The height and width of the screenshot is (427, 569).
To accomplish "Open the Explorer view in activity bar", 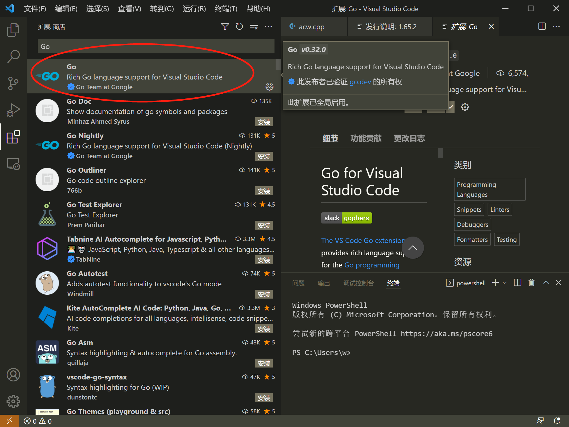I will point(13,30).
